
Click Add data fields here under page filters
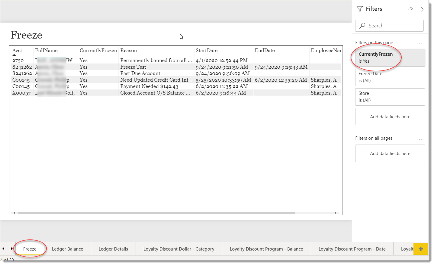click(390, 117)
